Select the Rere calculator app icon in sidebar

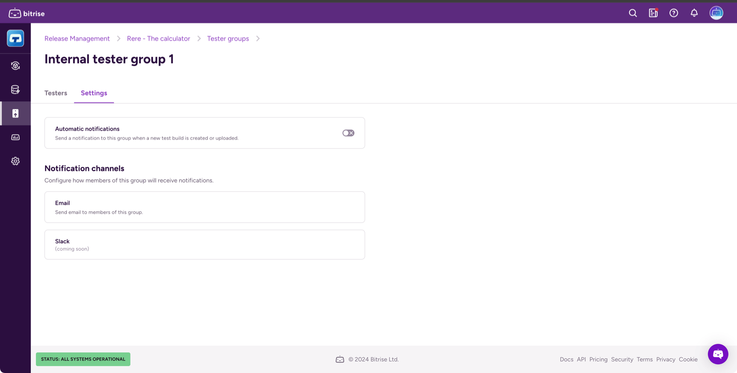15,38
